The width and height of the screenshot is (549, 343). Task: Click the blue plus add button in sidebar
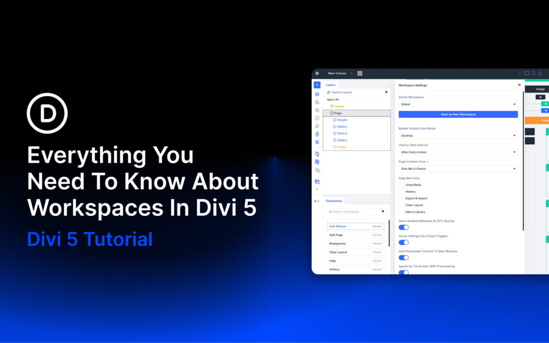317,85
